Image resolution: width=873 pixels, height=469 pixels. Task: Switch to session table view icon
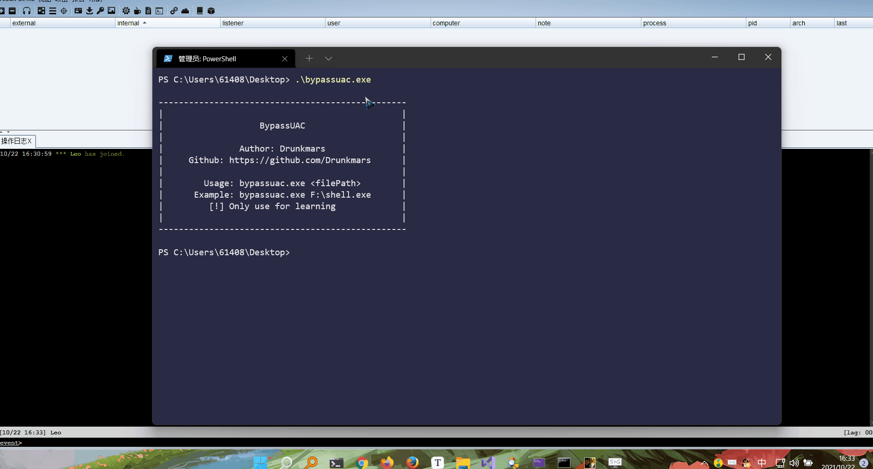point(52,11)
